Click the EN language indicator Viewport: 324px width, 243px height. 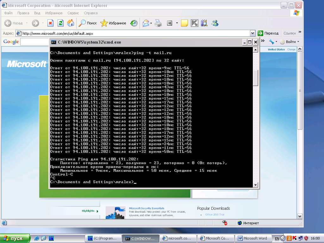coord(277,239)
